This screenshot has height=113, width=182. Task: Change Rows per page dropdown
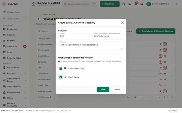point(138,97)
